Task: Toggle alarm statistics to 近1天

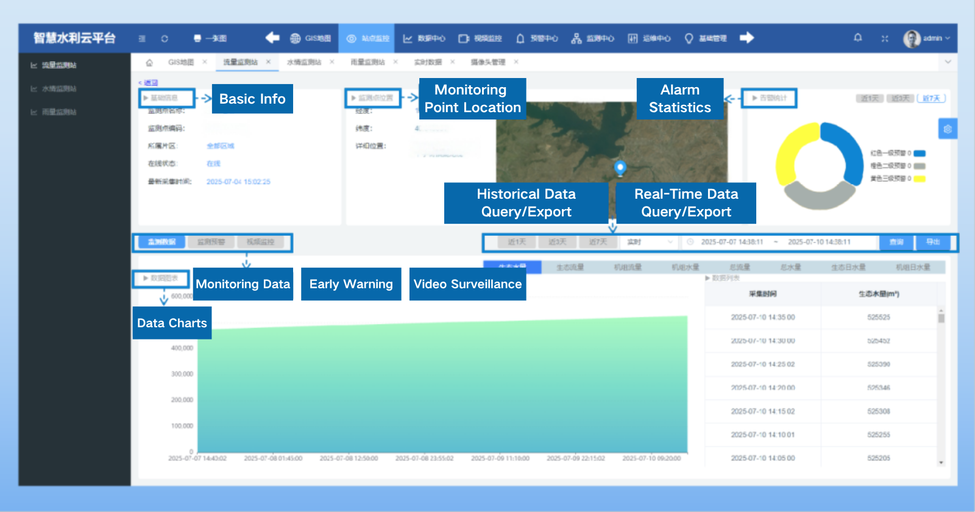Action: 870,98
